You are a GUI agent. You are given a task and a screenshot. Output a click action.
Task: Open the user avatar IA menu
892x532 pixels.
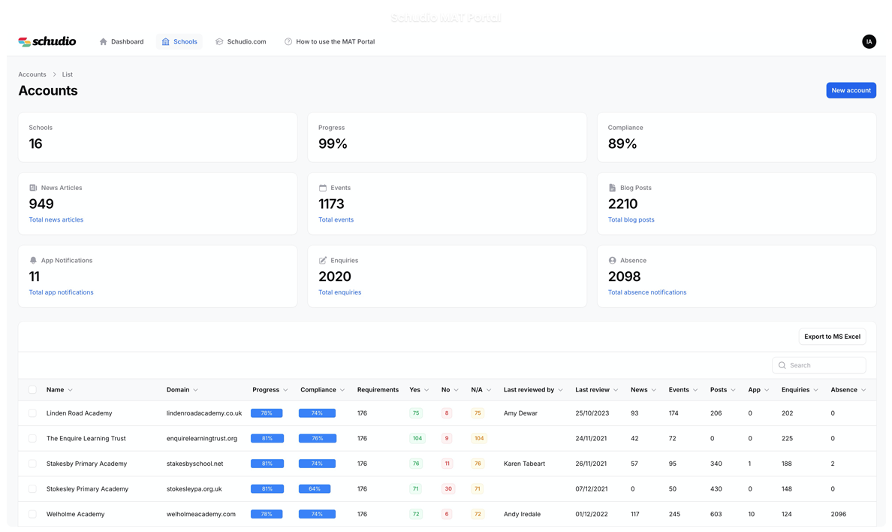tap(869, 42)
